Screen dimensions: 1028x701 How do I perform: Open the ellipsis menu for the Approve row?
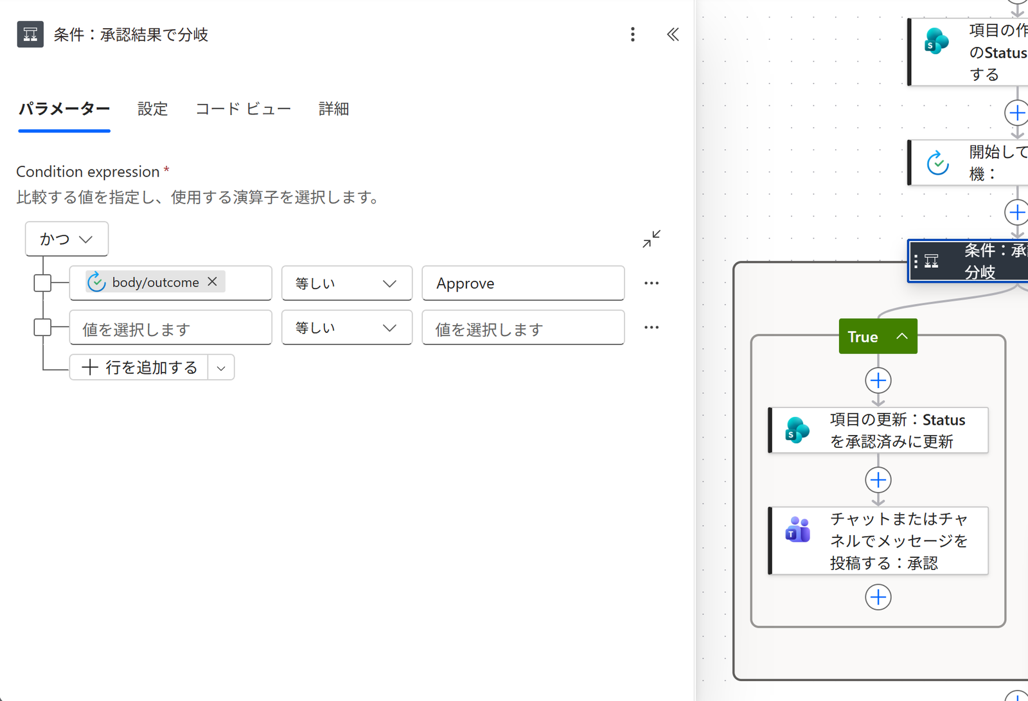[x=651, y=283]
